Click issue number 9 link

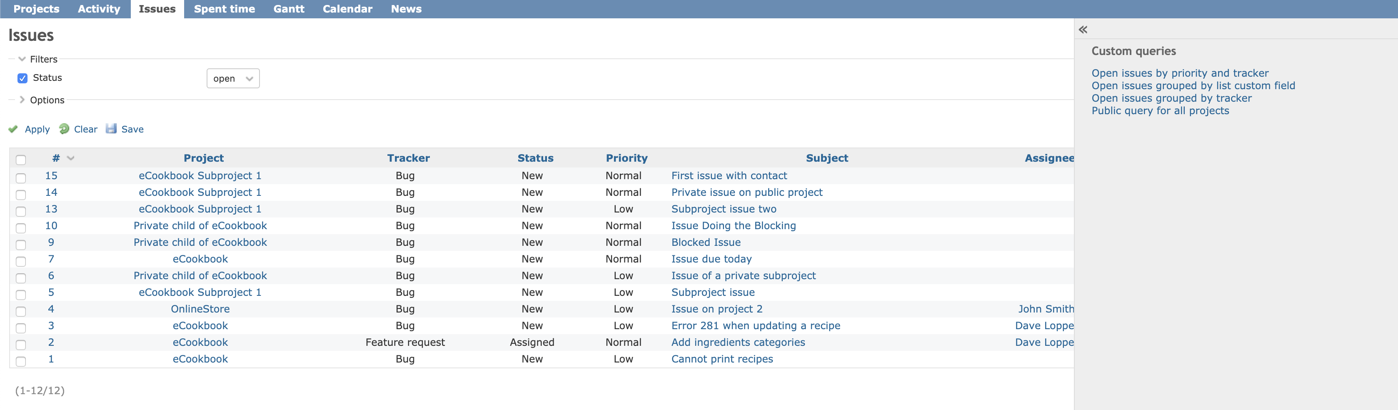click(51, 242)
